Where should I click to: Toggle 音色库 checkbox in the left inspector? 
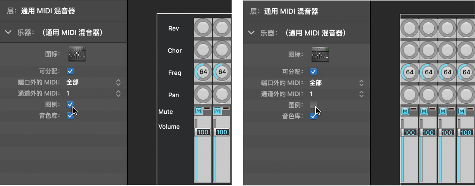pyautogui.click(x=70, y=116)
